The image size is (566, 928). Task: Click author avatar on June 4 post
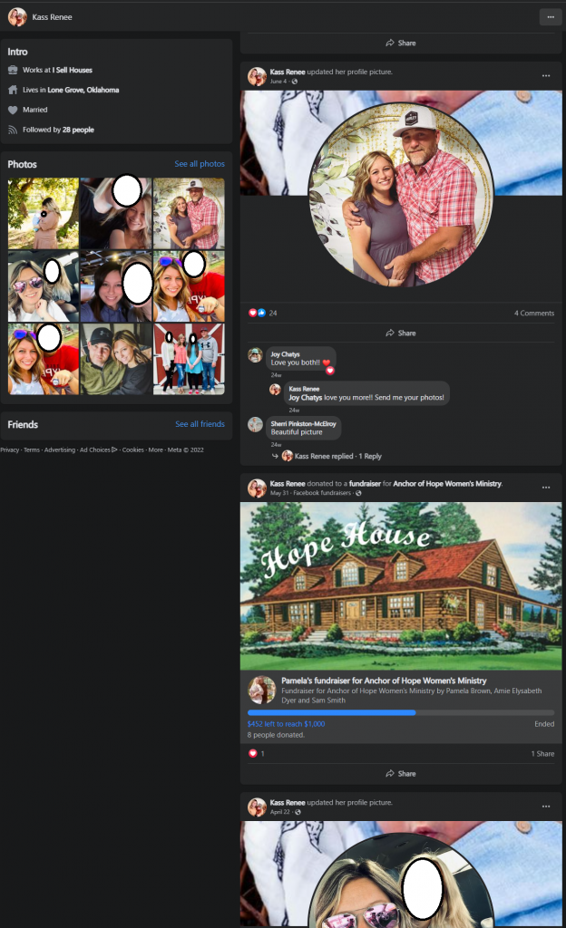point(257,76)
